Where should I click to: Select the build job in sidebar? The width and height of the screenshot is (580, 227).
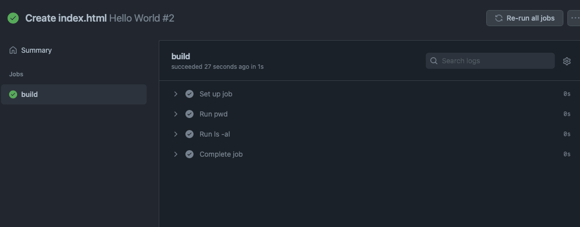(74, 94)
